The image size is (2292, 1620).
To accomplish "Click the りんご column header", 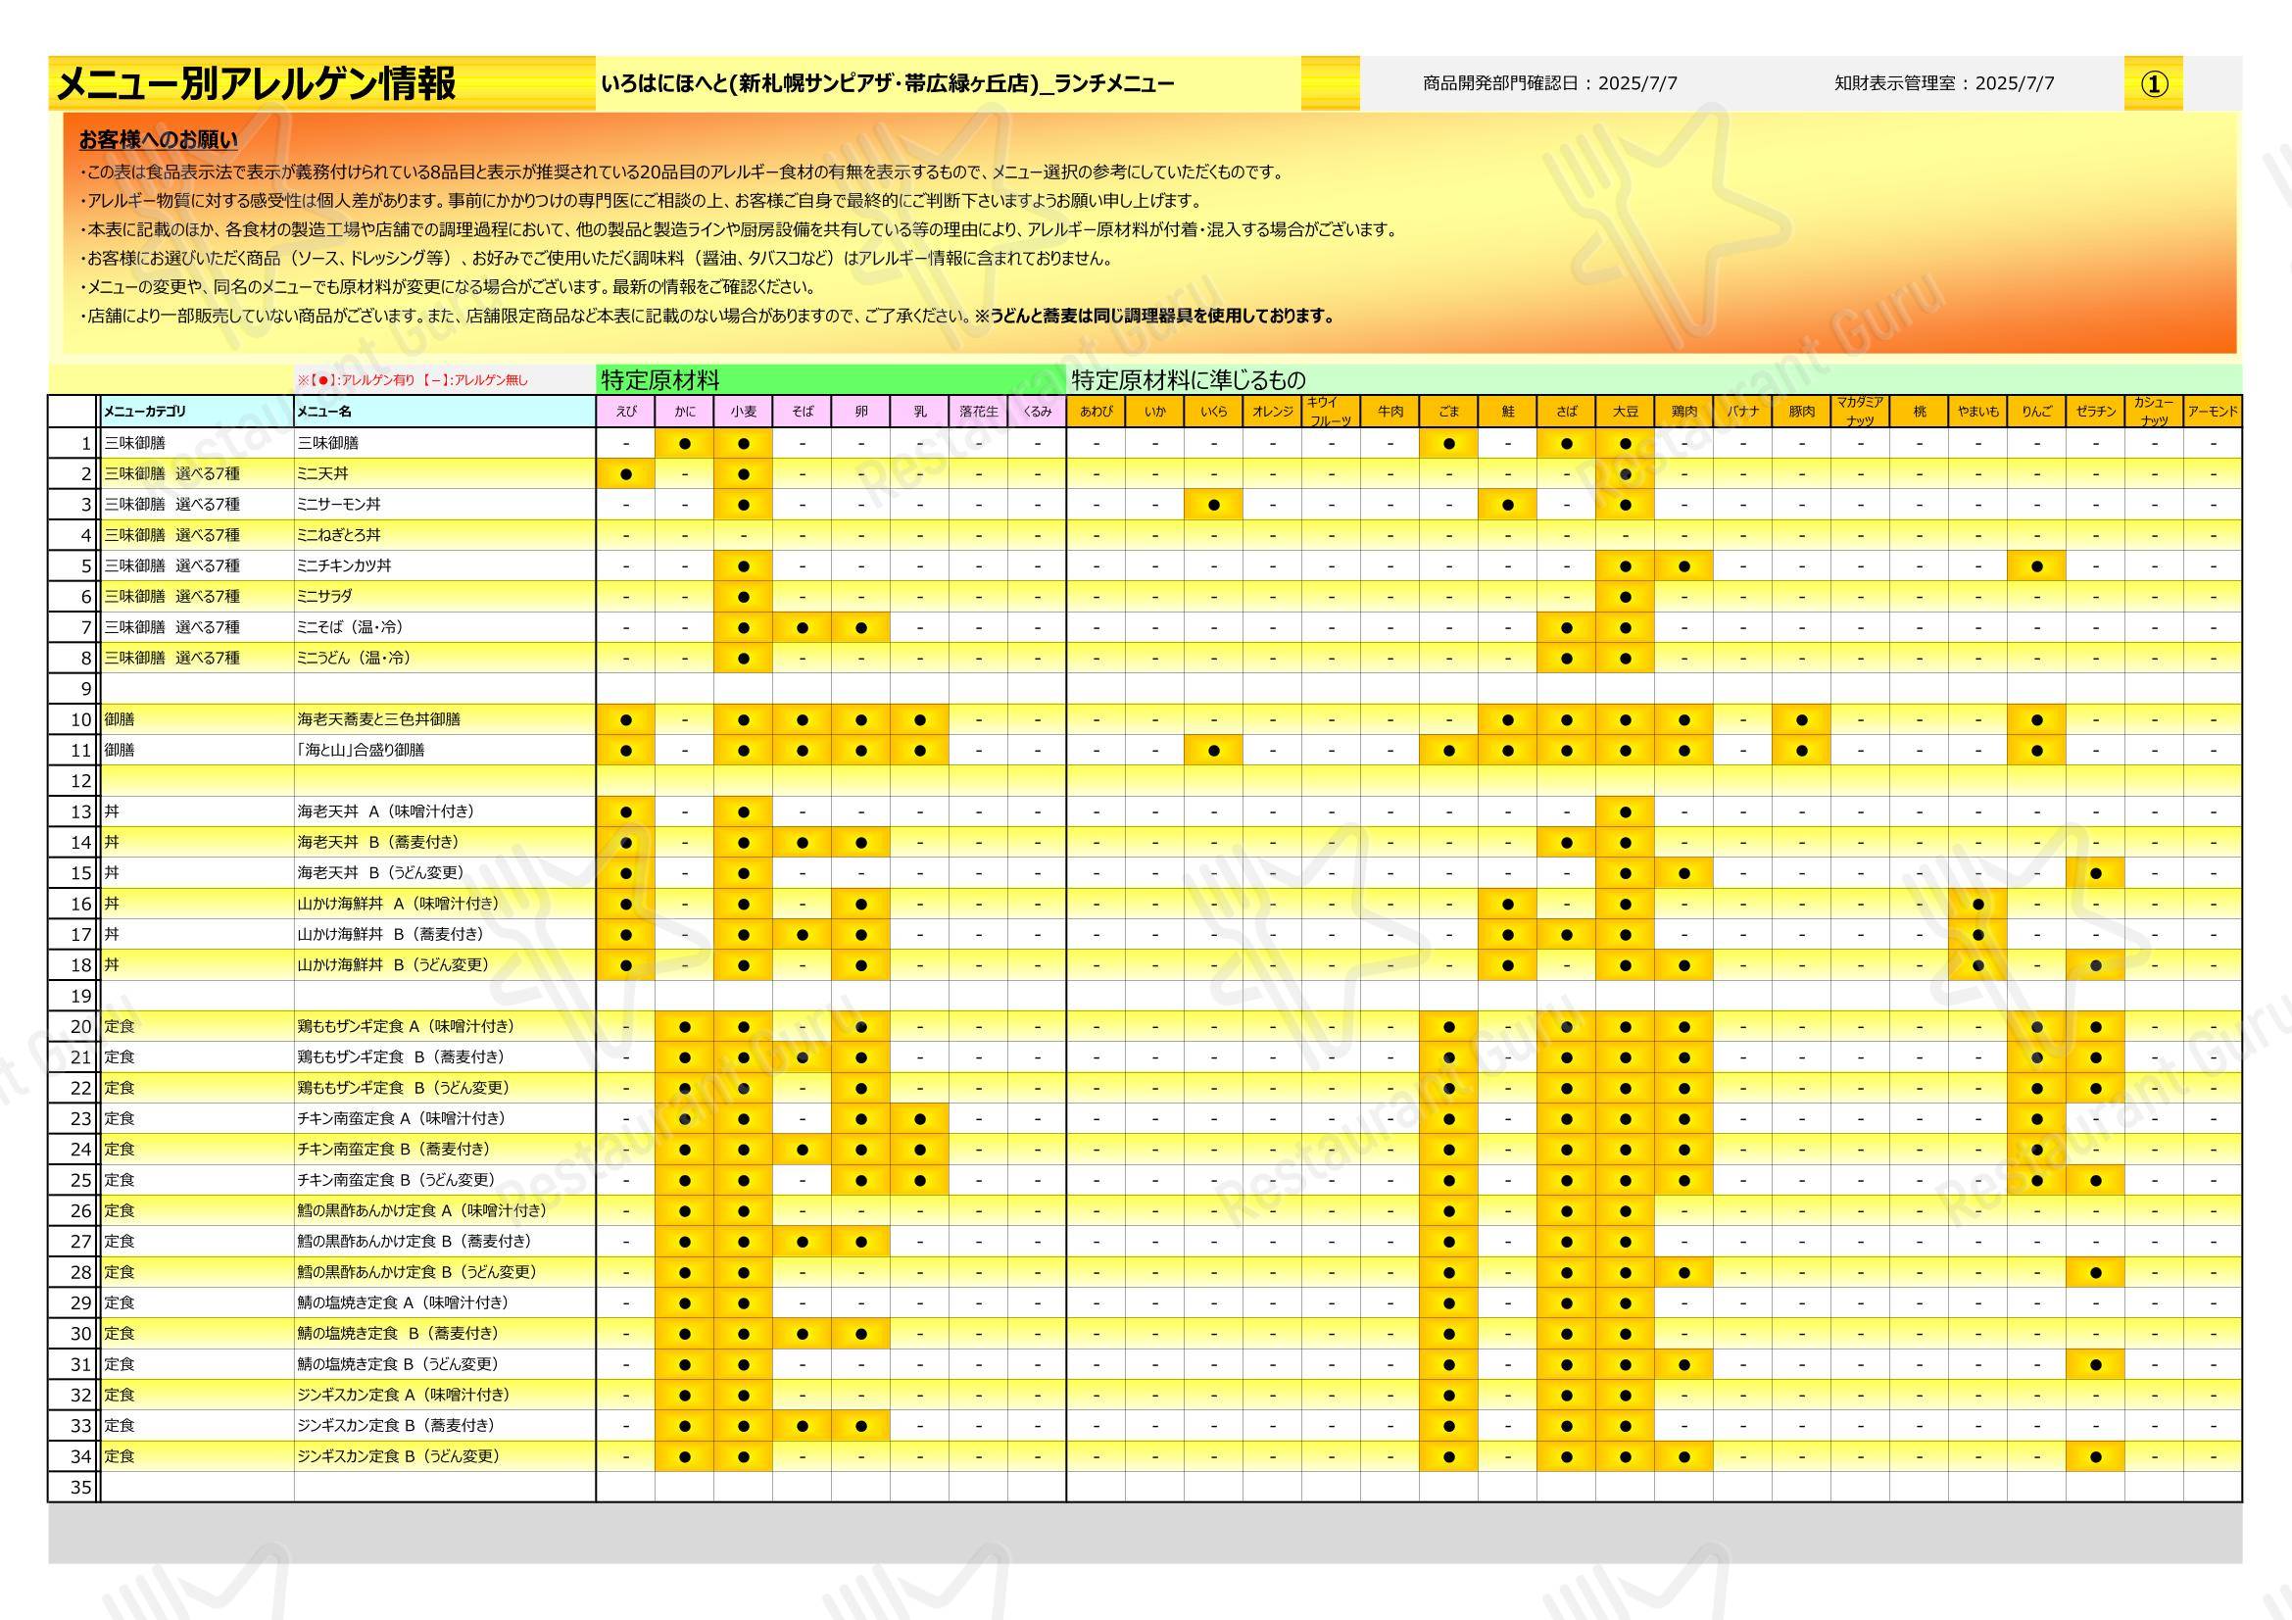I will (x=2036, y=412).
